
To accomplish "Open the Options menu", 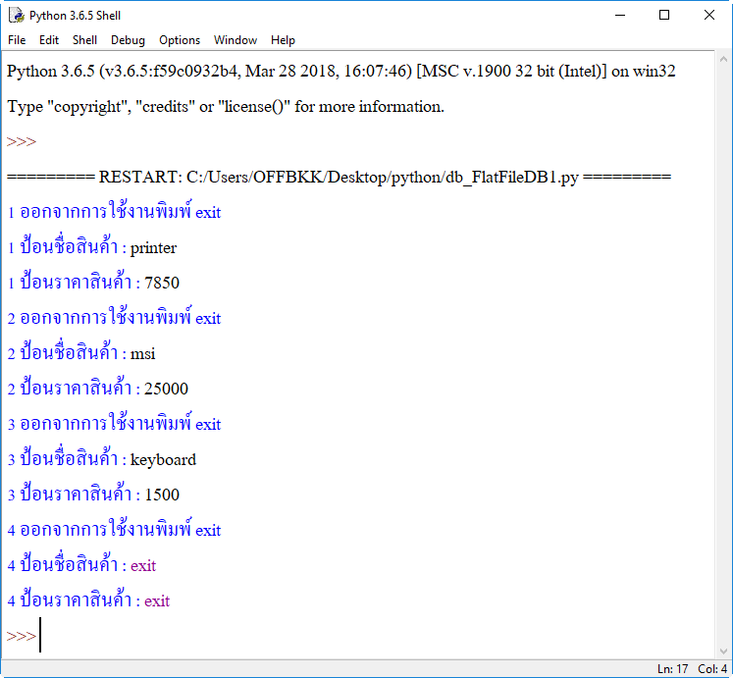I will (180, 40).
